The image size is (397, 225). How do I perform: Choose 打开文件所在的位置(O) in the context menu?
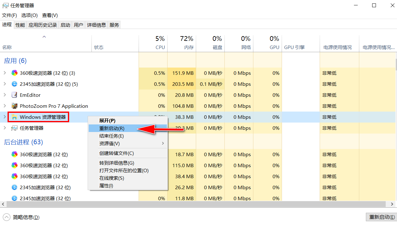(x=128, y=170)
